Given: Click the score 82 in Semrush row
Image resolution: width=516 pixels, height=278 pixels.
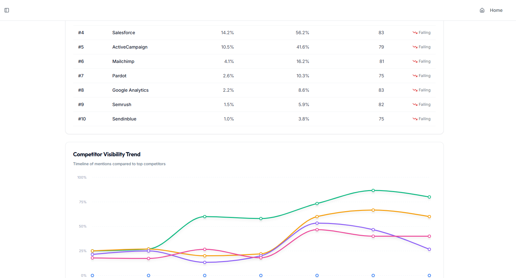Looking at the screenshot, I should [381, 104].
